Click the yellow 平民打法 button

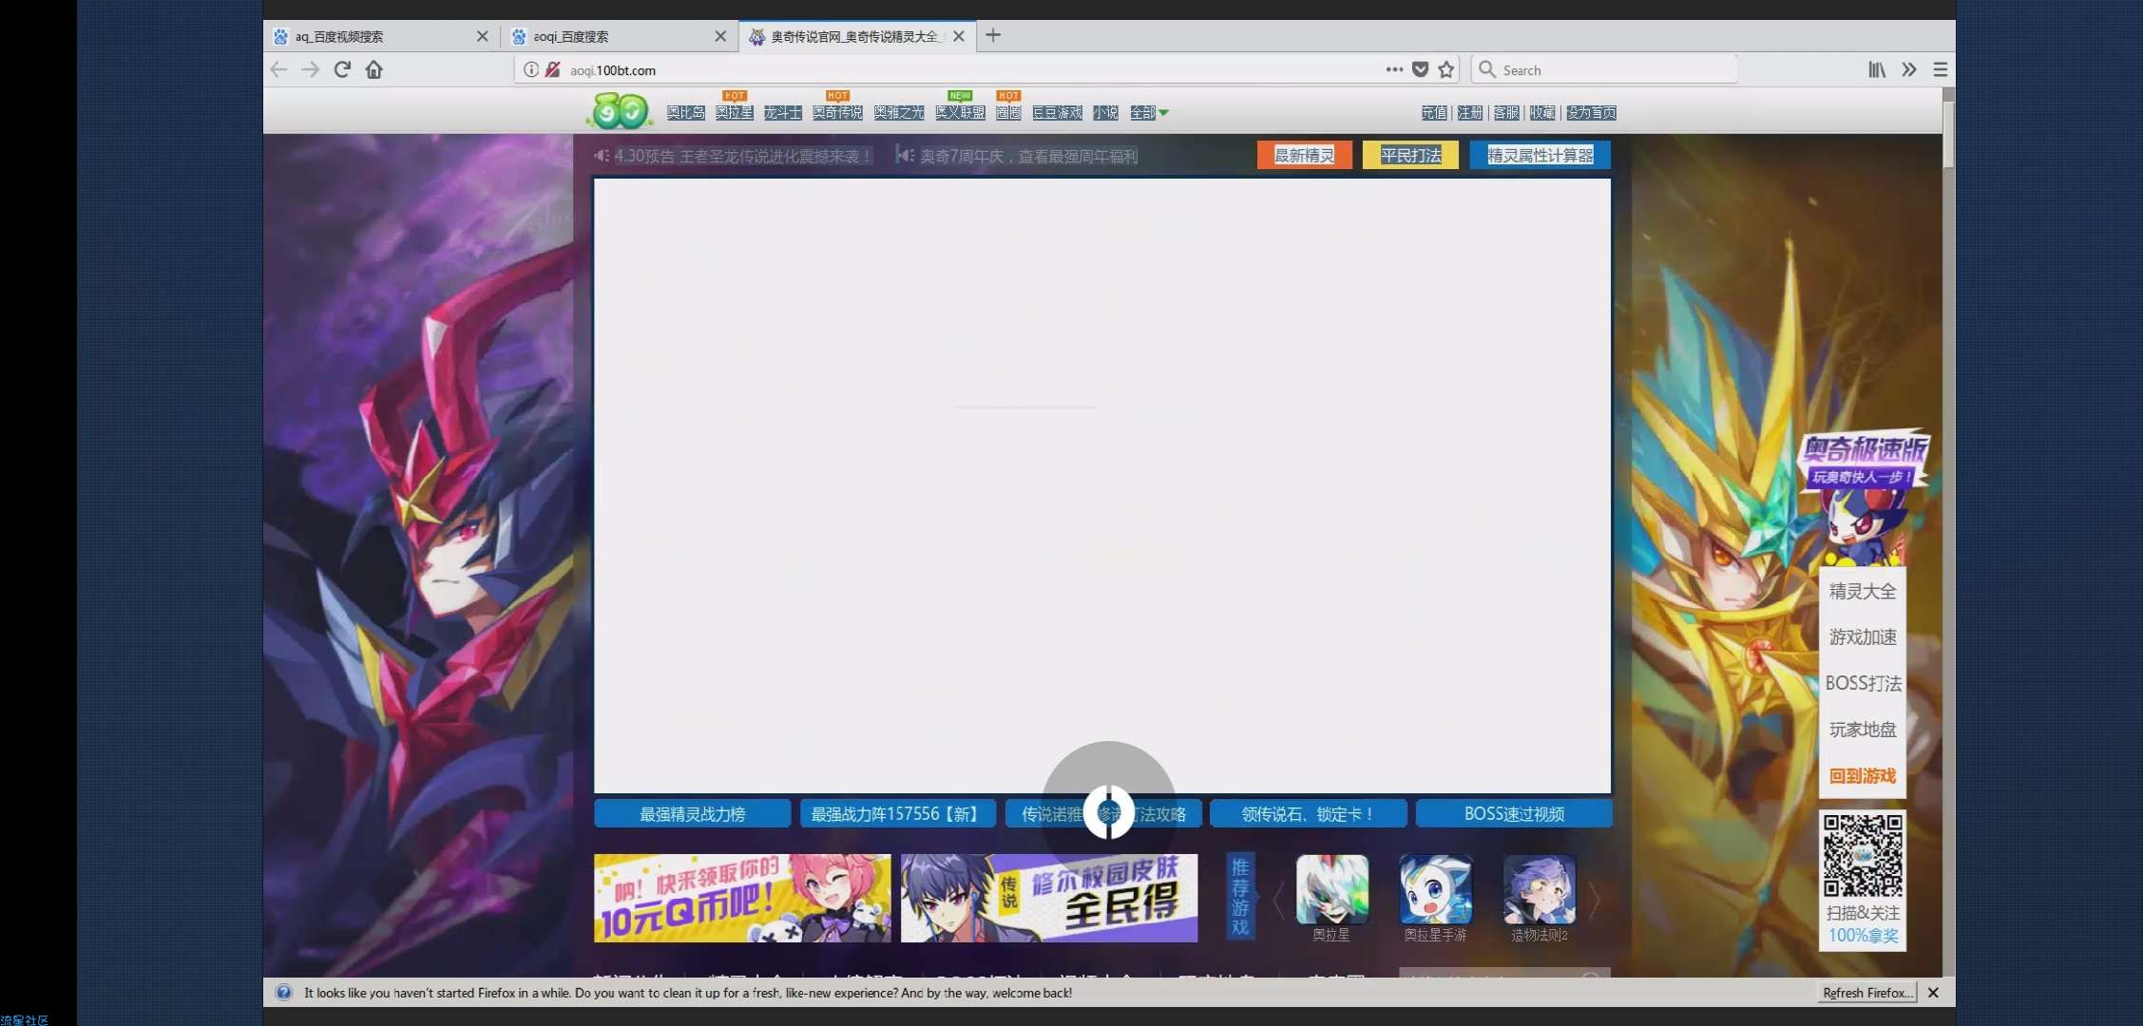(1410, 155)
